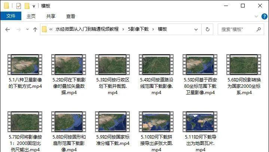Viewport: 269px width, 152px height.
Task: Click file name 5.10如何下载拼接导出多张大图.mp4
Action: tap(156, 143)
